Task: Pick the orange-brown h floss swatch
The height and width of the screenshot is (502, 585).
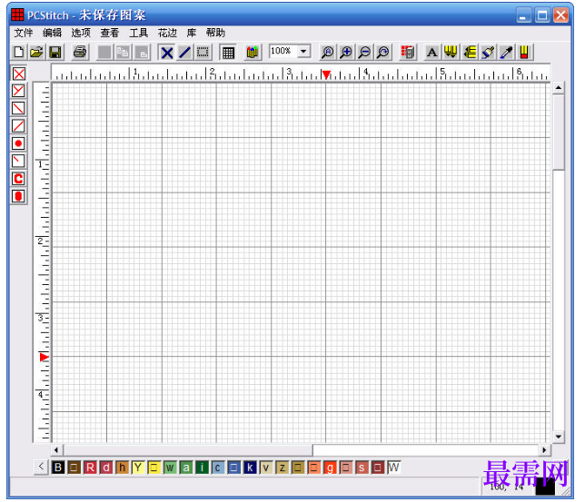Action: click(122, 468)
